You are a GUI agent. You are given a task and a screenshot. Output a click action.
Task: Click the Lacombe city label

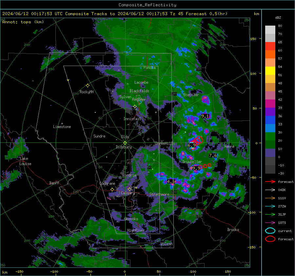[141, 82]
